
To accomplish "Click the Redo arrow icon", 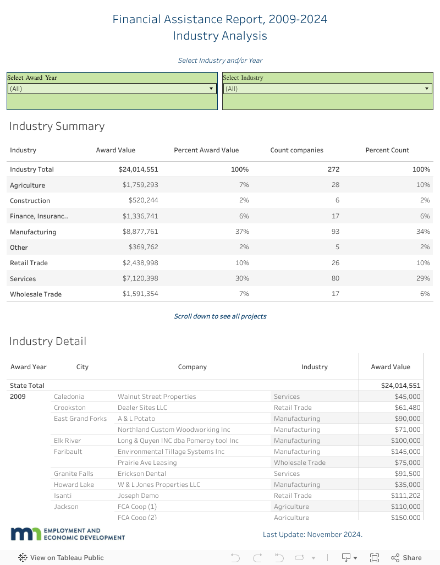I will click(257, 558).
